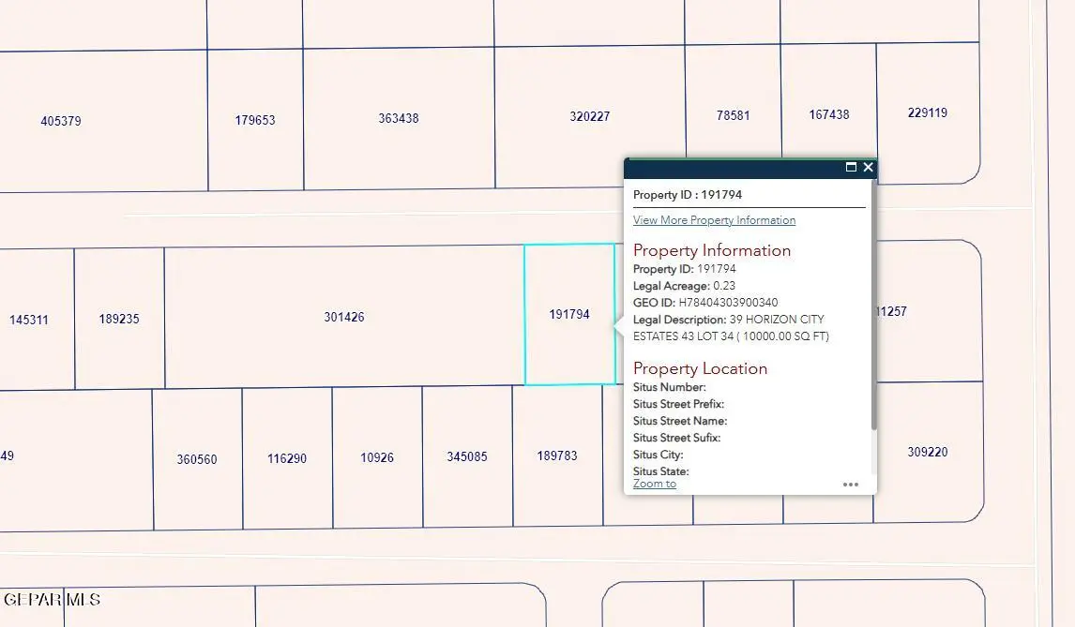Click parcel 179653
This screenshot has height=627, width=1075.
(253, 120)
